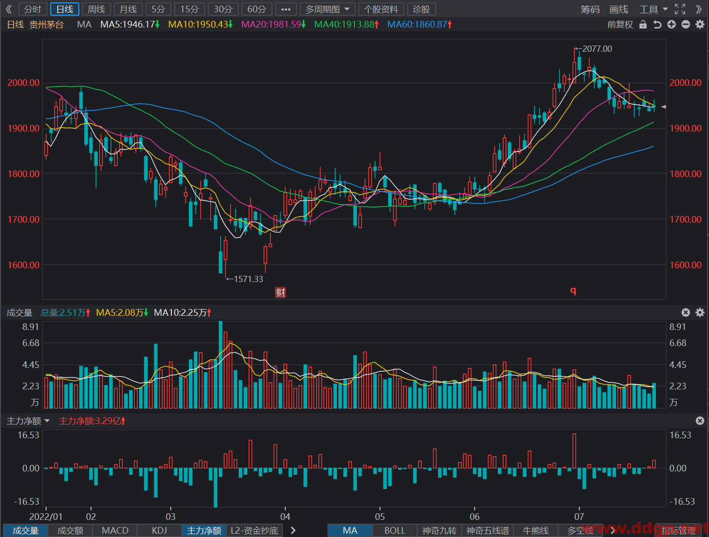Toggle 前复权 price adjustment mode
This screenshot has width=709, height=537.
(x=620, y=24)
